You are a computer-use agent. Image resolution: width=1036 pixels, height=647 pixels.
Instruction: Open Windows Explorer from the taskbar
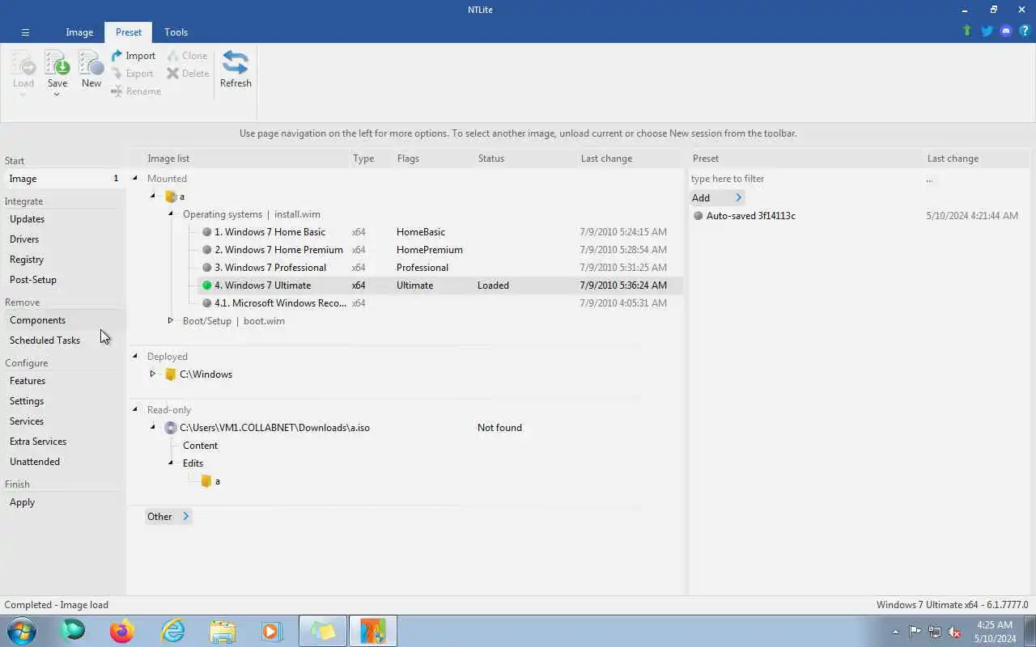tap(223, 631)
